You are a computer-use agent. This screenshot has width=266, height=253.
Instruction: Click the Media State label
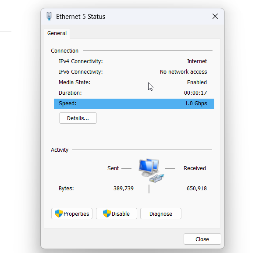click(74, 82)
